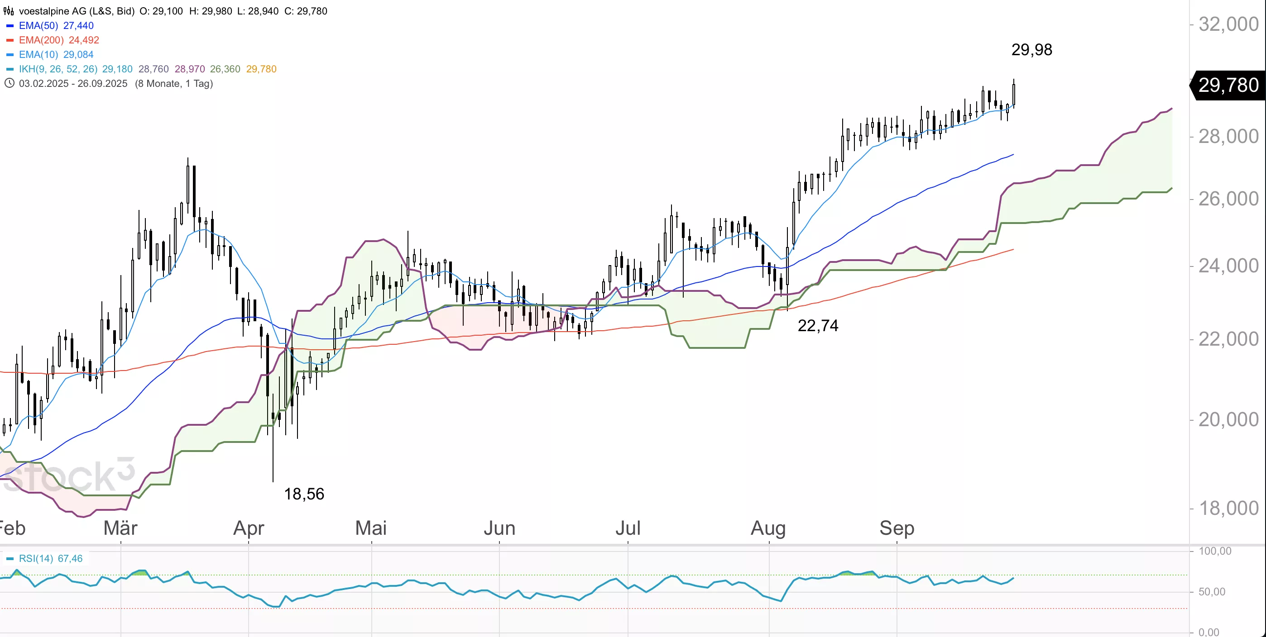Click the EMA(200) red legend marker
The height and width of the screenshot is (637, 1266).
tap(10, 40)
